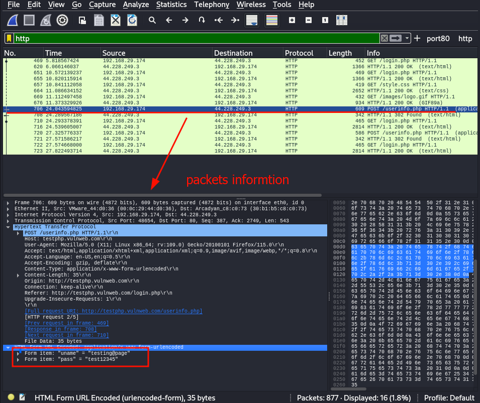Apply the port80 filter button
The image size is (480, 403).
(438, 39)
